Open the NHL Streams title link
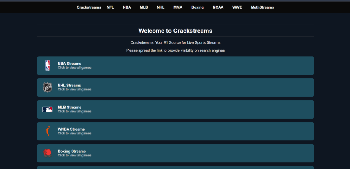The image size is (350, 169). (x=69, y=85)
